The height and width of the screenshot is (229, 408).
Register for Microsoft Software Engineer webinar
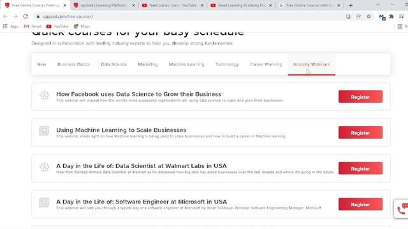pos(360,204)
